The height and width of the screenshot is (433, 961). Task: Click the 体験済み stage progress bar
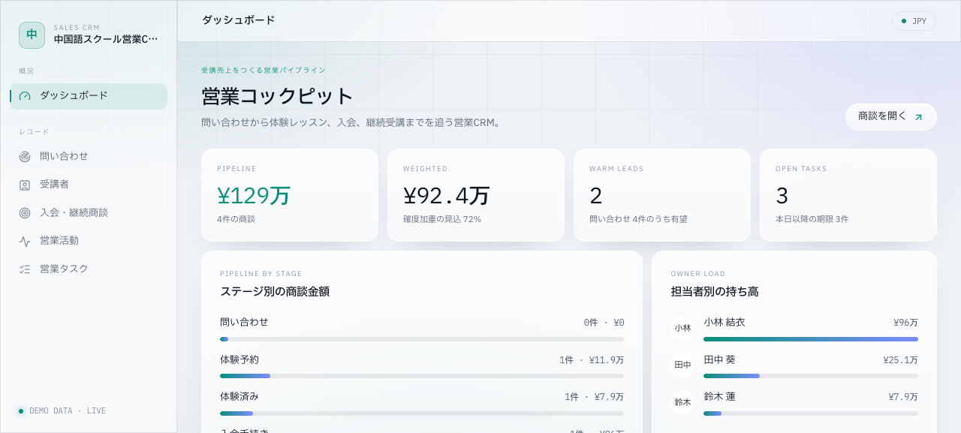tap(422, 413)
